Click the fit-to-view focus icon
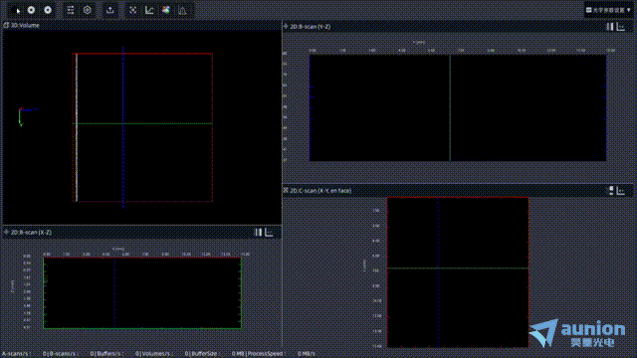This screenshot has width=637, height=358. (x=132, y=10)
